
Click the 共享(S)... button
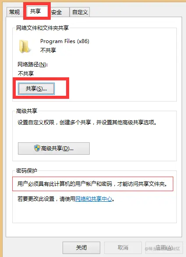tap(36, 89)
